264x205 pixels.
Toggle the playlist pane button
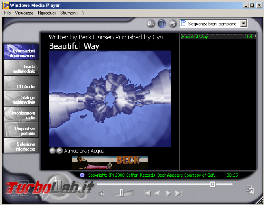[x=162, y=24]
